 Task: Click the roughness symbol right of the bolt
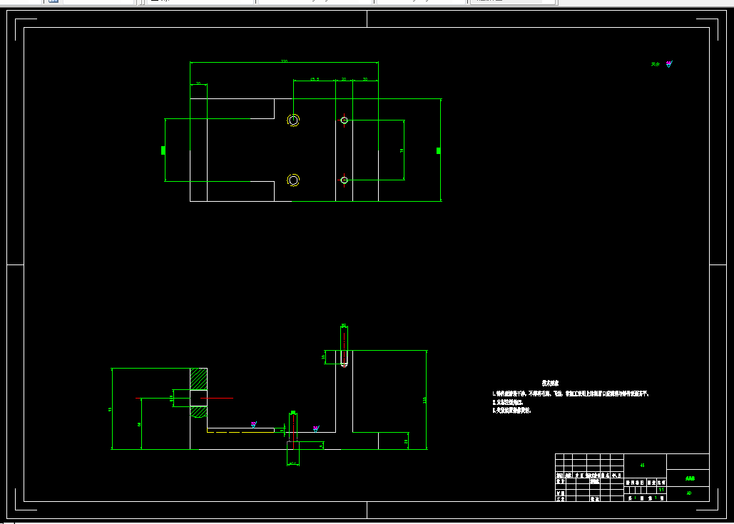[x=316, y=428]
